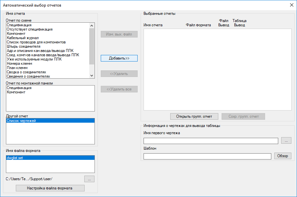Click Настройка файла формата button
This screenshot has width=297, height=197.
pyautogui.click(x=50, y=188)
